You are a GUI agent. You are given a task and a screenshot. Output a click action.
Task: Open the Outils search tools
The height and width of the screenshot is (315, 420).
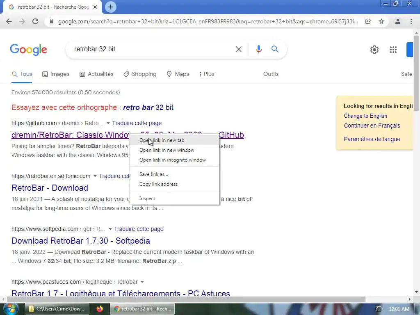271,74
